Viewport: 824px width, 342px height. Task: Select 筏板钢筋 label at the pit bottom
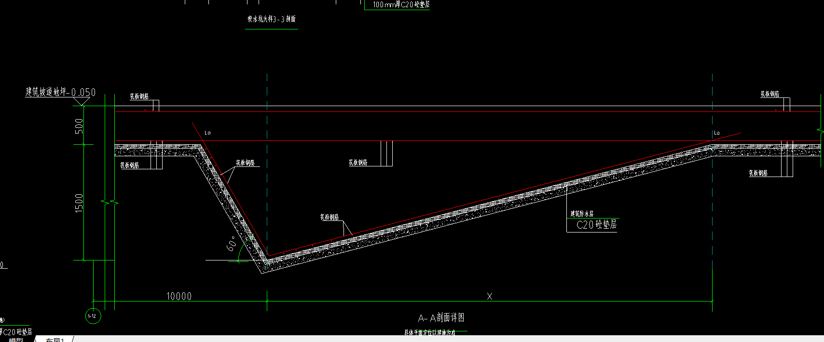tap(330, 217)
